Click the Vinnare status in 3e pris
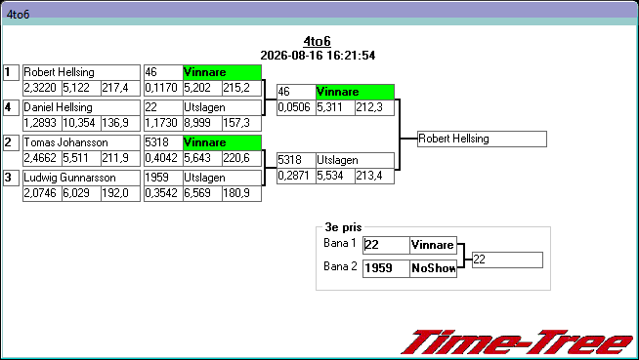 coord(433,245)
